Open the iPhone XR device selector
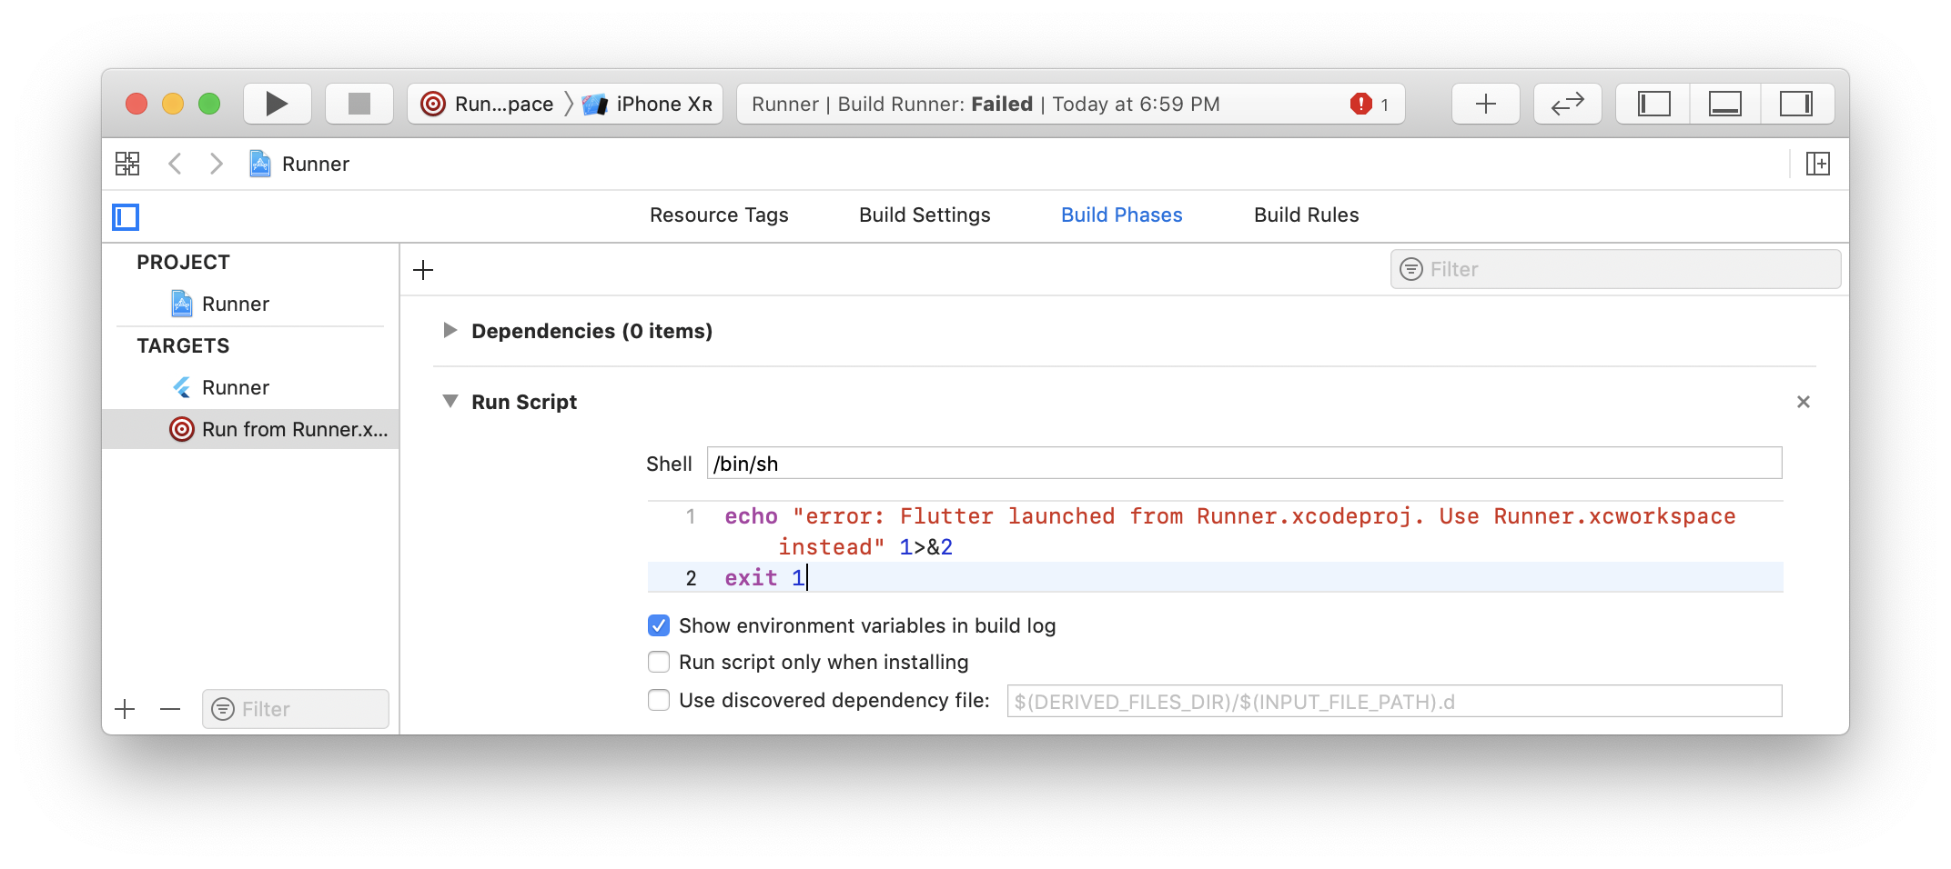The height and width of the screenshot is (869, 1951). 648,103
